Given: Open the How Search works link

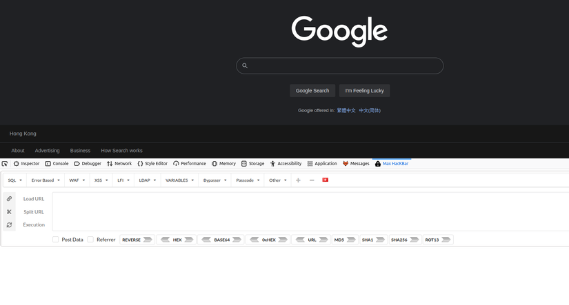Looking at the screenshot, I should (x=121, y=151).
